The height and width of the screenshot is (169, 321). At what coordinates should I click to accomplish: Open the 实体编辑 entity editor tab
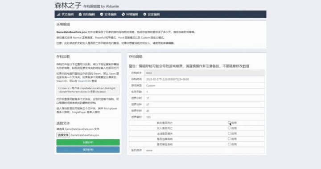click(108, 14)
